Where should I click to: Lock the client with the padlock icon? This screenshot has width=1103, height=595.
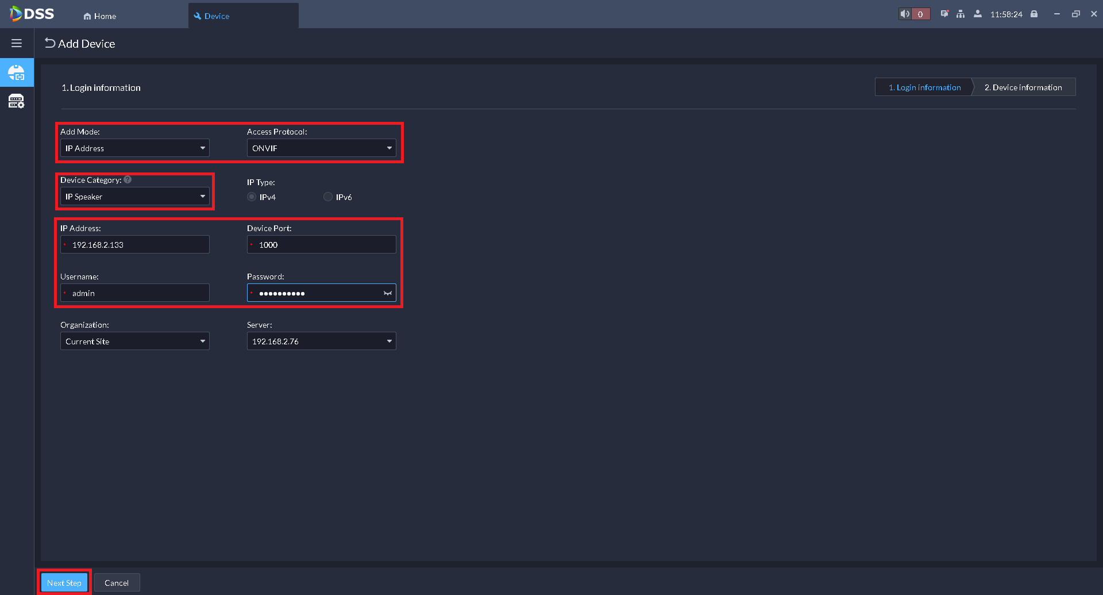coord(1034,14)
